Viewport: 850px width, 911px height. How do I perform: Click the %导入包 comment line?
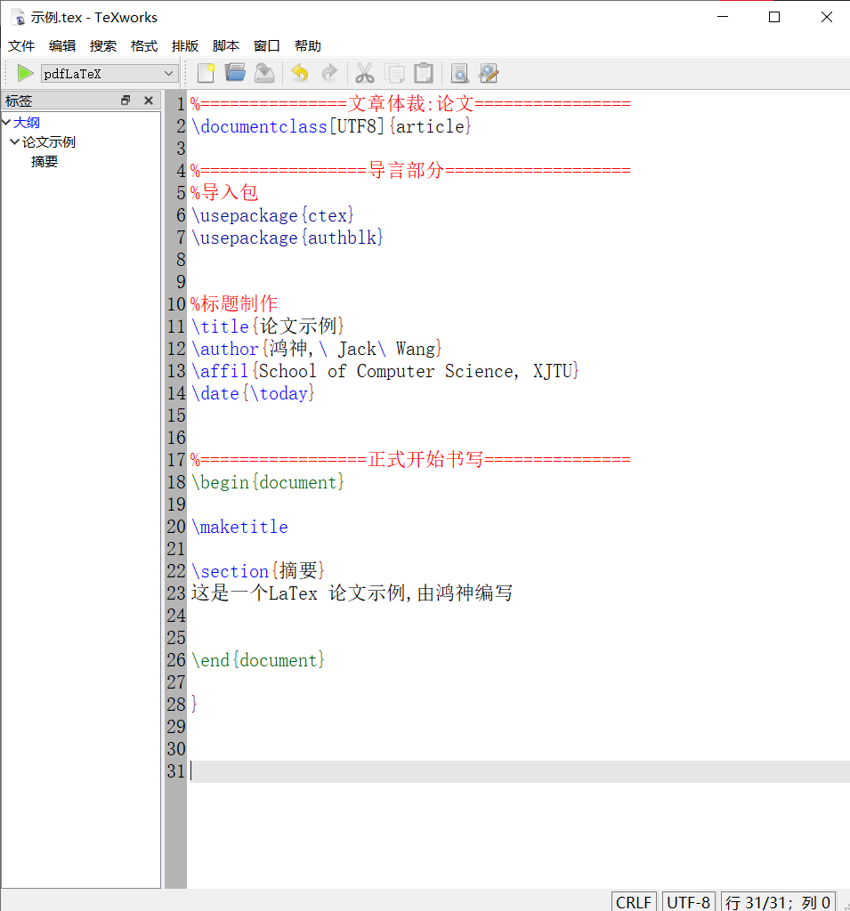click(224, 192)
